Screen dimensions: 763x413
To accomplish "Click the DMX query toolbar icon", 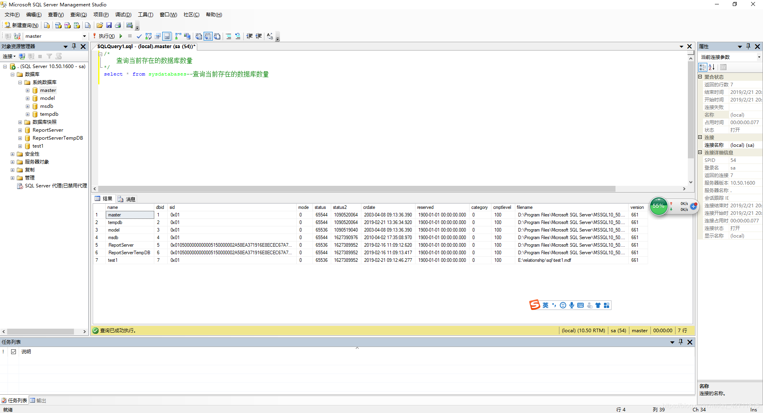I will 68,25.
